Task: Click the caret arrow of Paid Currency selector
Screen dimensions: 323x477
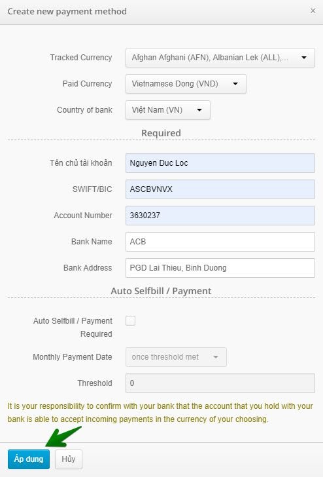Action: pos(235,84)
